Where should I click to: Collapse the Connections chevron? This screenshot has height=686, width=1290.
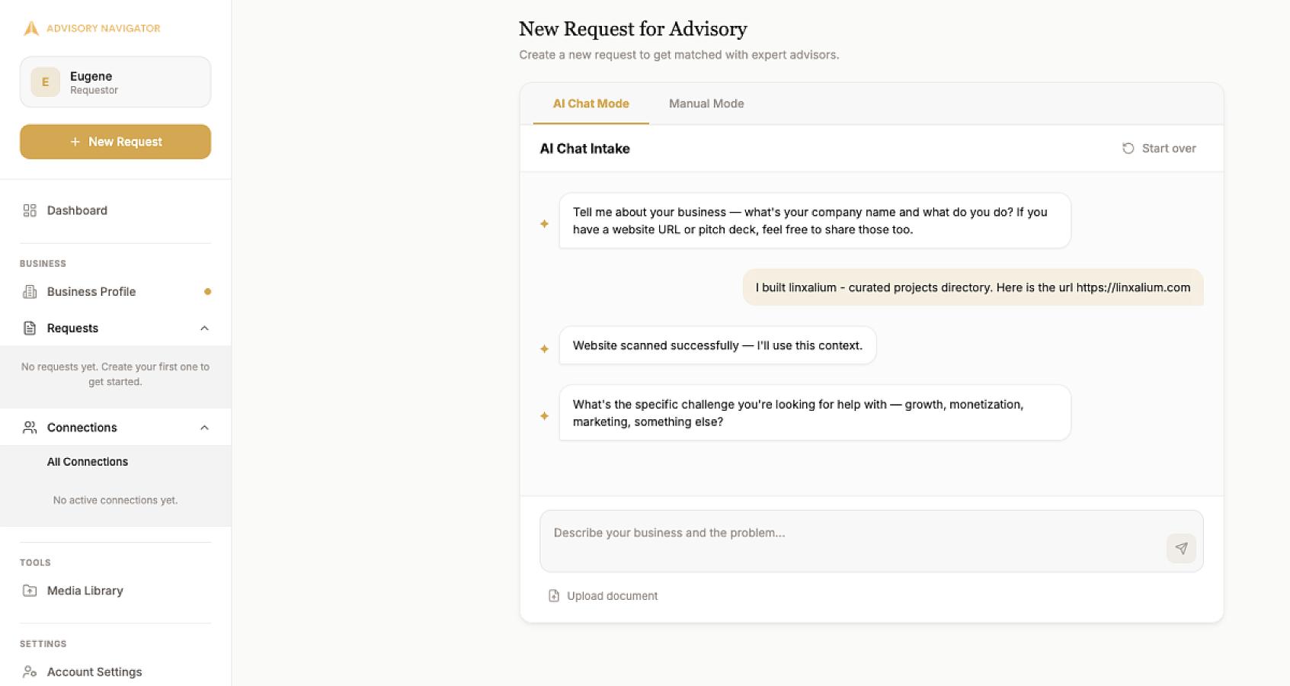(x=204, y=428)
